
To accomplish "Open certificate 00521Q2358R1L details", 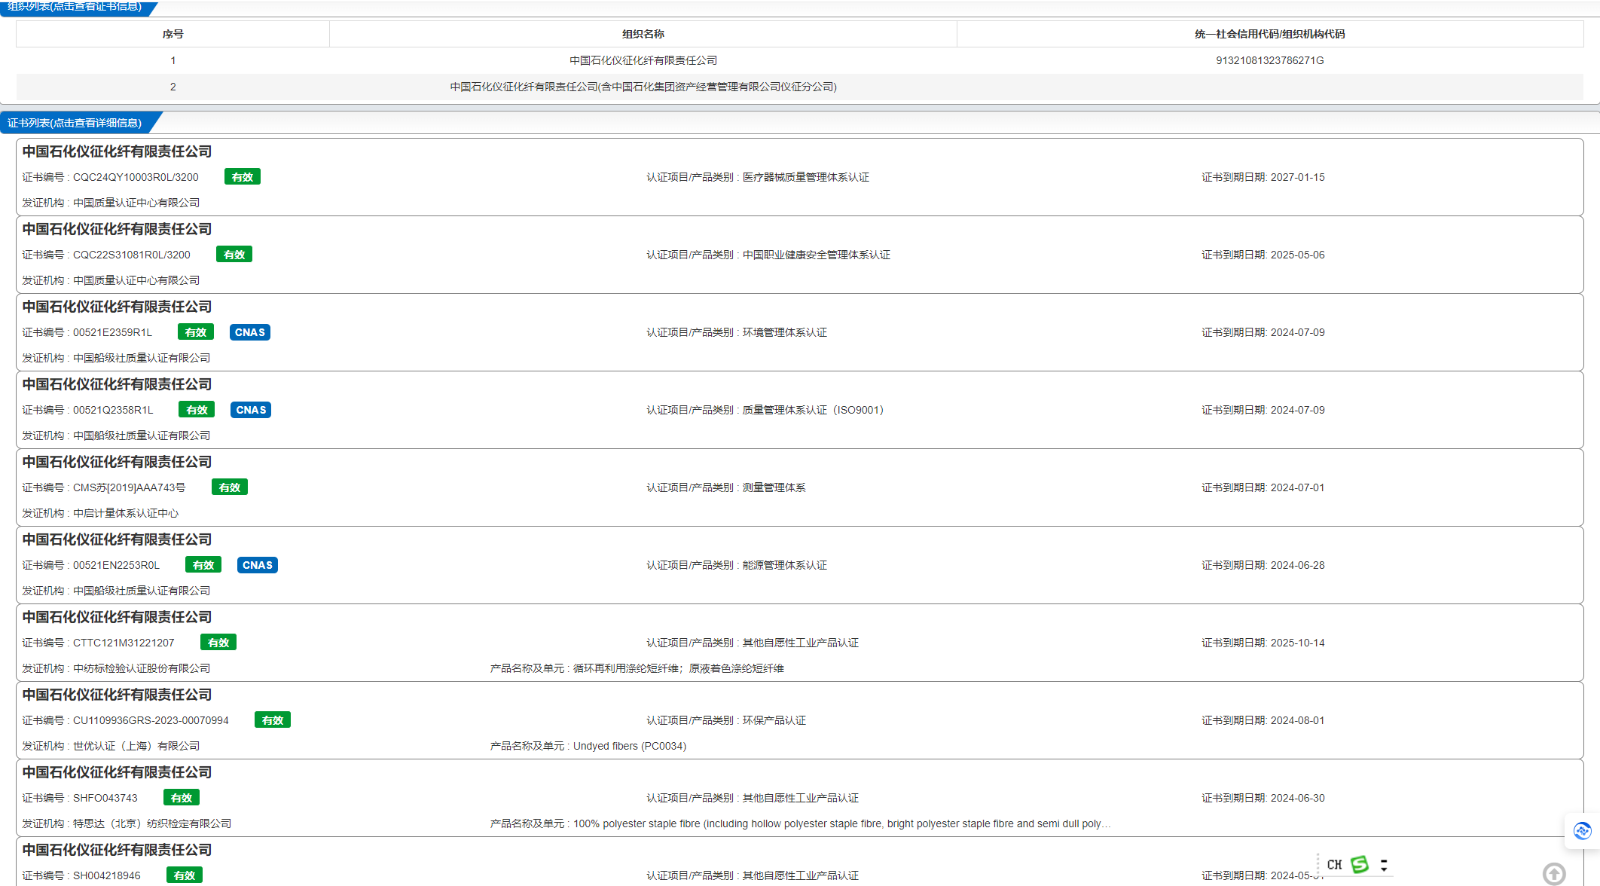I will [x=799, y=410].
